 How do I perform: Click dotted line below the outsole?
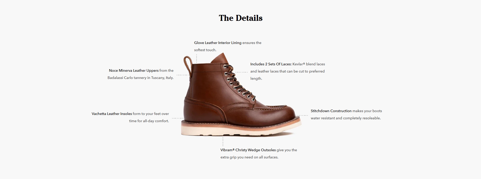tap(223, 141)
